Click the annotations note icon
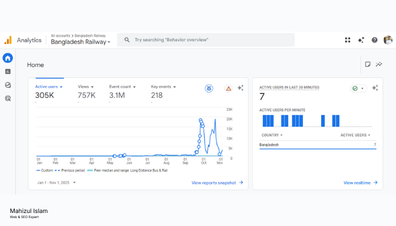Screen dimensions: 396x226 click(368, 64)
